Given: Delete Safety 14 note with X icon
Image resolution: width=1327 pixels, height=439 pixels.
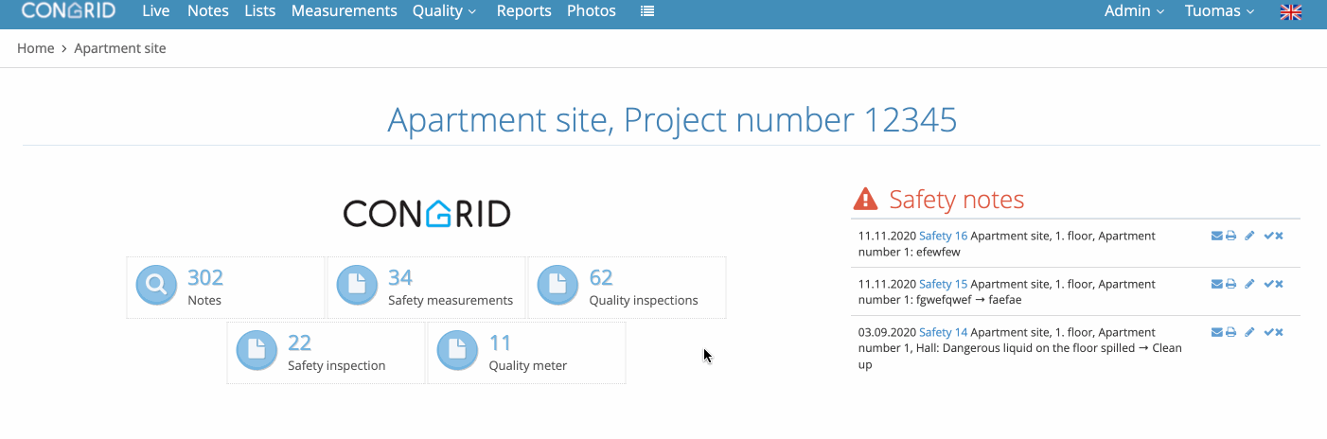Looking at the screenshot, I should click(1279, 332).
